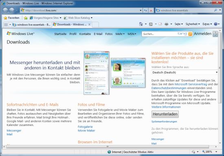Open the Microsoft-Servicevertrag link

[191, 84]
